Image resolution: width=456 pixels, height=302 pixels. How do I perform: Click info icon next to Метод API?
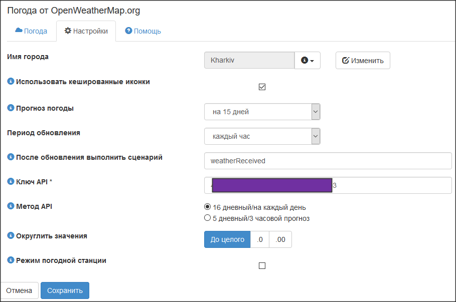[11, 206]
